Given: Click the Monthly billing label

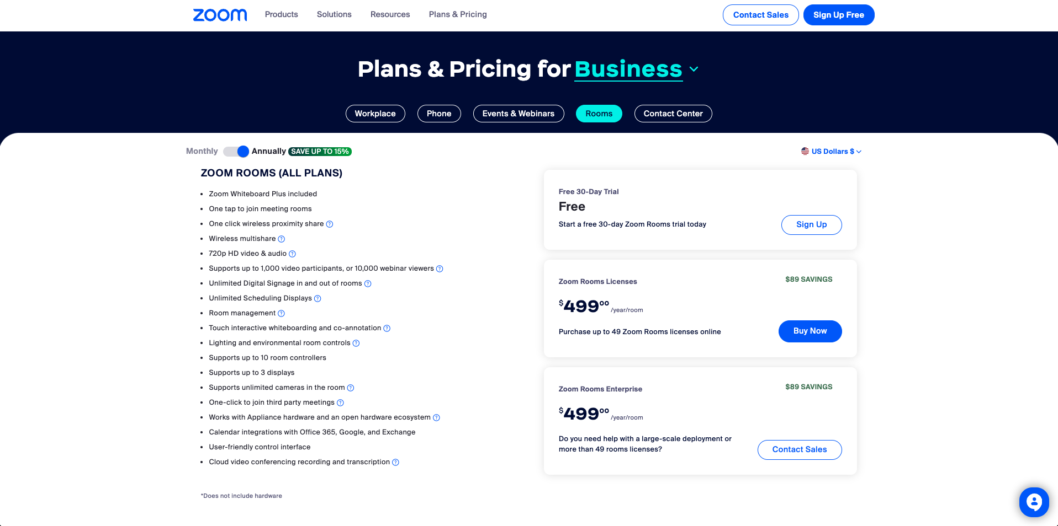Looking at the screenshot, I should [x=202, y=151].
